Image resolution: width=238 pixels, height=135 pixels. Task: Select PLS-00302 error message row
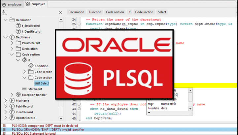[119, 126]
